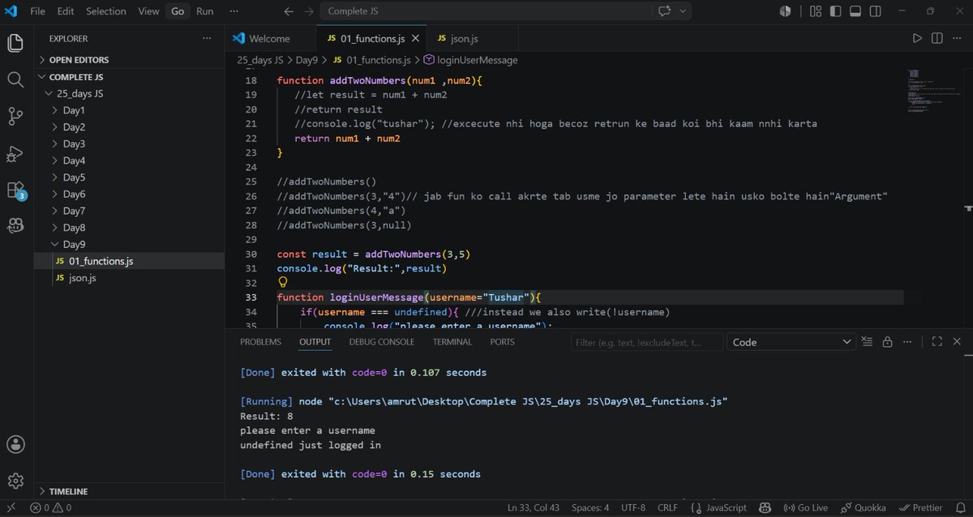973x517 pixels.
Task: Switch to the Problems panel tab
Action: [x=260, y=342]
